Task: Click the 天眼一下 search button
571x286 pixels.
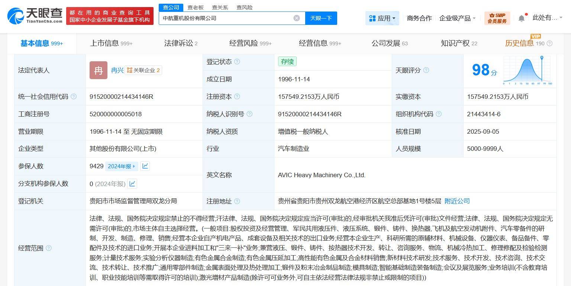Action: coord(321,18)
